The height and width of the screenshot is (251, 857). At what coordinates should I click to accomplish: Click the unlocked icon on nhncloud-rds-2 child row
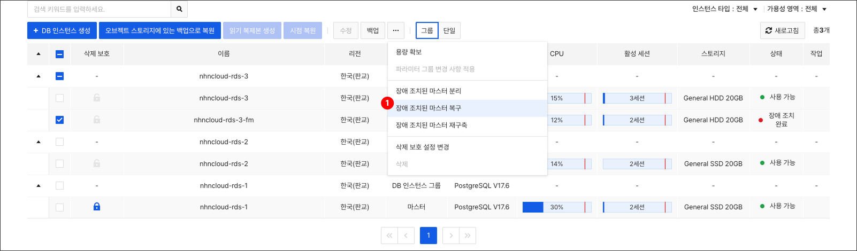click(x=97, y=163)
